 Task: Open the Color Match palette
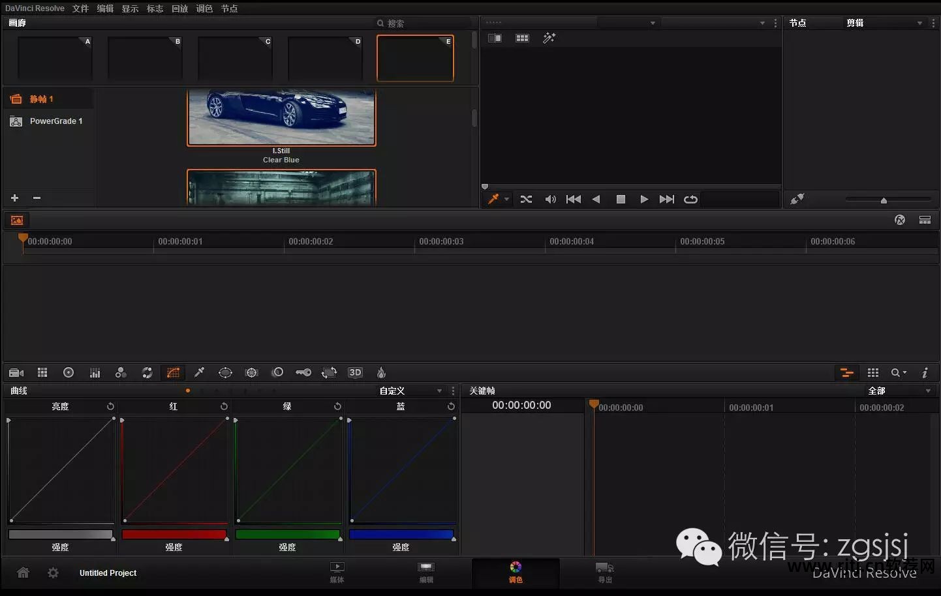tap(42, 373)
